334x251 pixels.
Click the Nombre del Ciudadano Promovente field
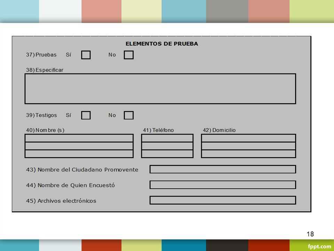[223, 169]
